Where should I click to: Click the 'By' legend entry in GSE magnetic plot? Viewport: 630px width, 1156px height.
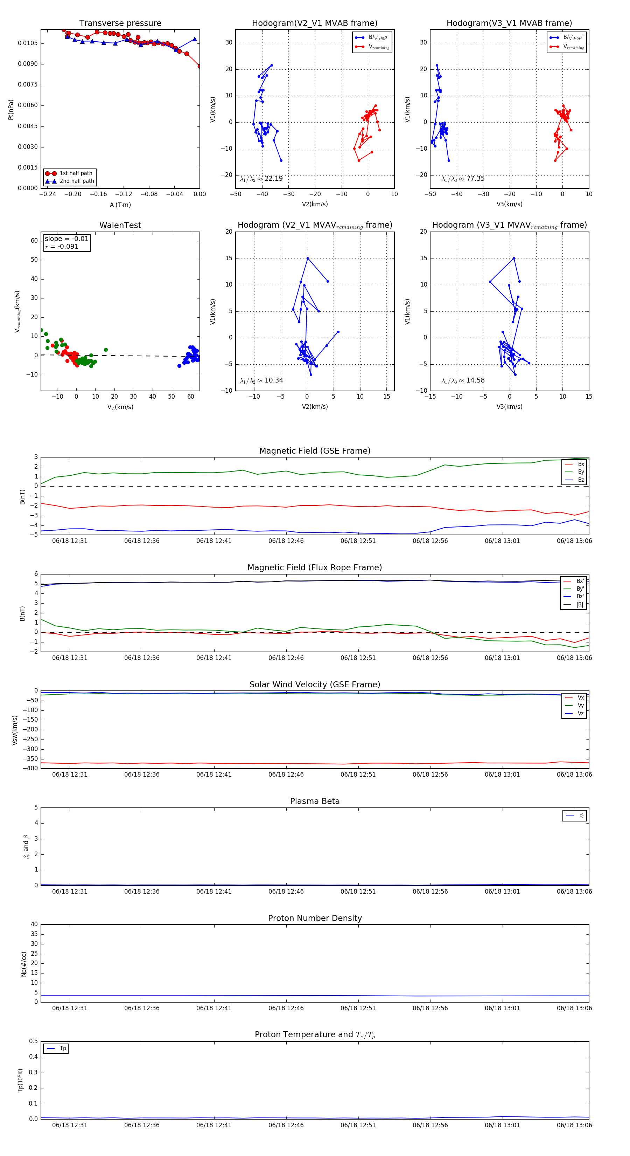574,472
